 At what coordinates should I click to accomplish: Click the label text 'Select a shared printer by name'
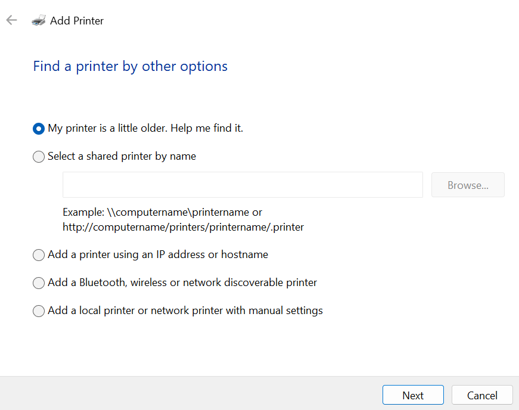pyautogui.click(x=122, y=156)
